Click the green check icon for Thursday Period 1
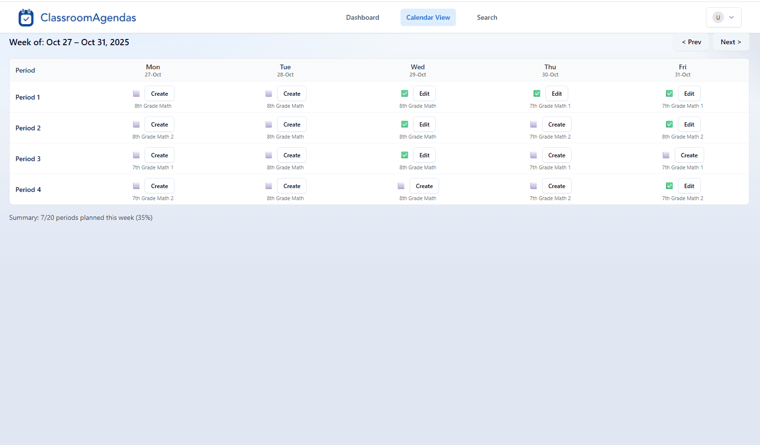This screenshot has height=445, width=760. coord(537,94)
